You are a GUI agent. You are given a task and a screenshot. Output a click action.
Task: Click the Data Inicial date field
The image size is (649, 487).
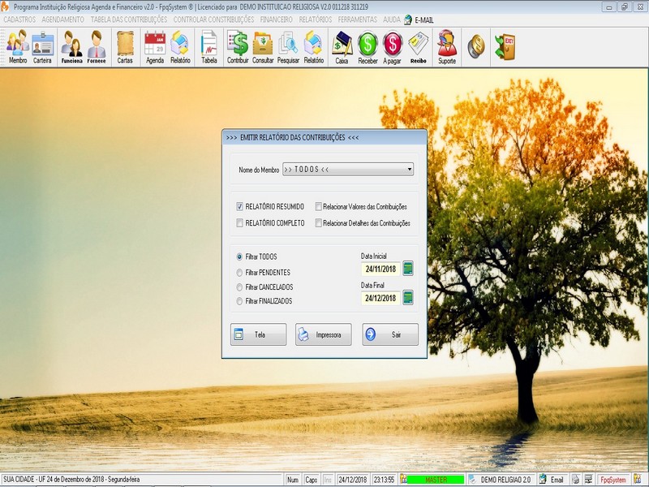(380, 269)
